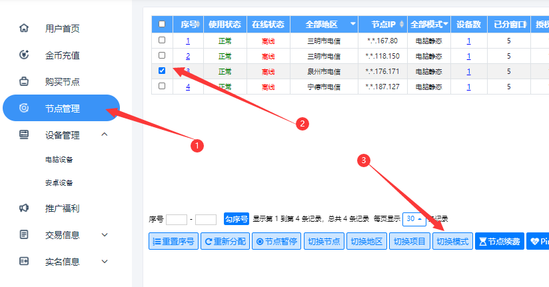
Task: Focus the second 序号 range input field
Action: [206, 220]
